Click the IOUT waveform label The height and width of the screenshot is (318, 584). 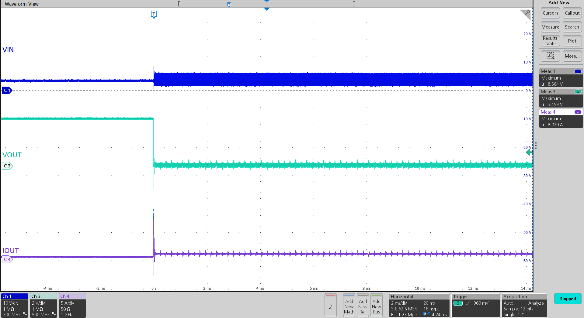(11, 251)
